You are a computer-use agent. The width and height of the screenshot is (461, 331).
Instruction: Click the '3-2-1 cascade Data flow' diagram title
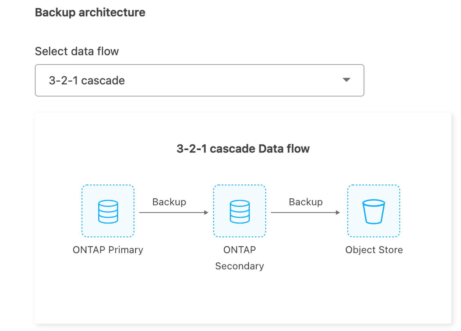[243, 149]
